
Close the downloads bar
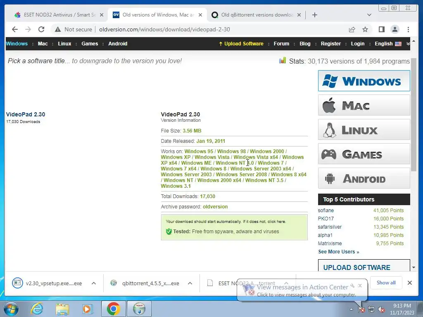[409, 283]
